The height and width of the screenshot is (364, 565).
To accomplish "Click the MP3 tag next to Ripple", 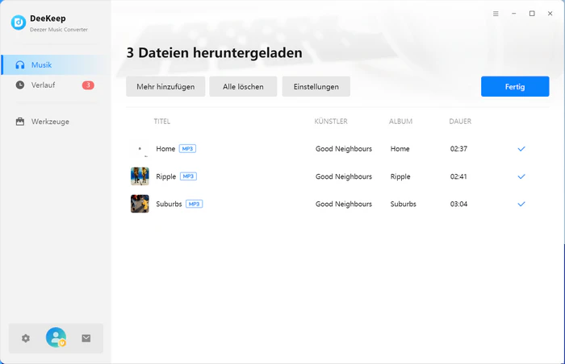I will (188, 176).
